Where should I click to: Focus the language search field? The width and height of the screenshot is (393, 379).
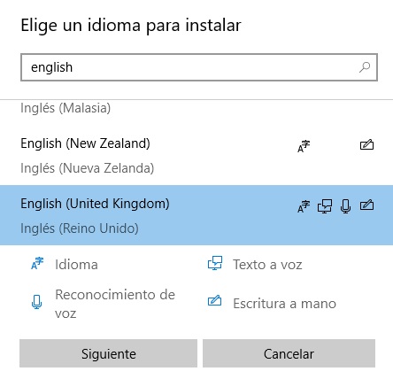pos(199,67)
